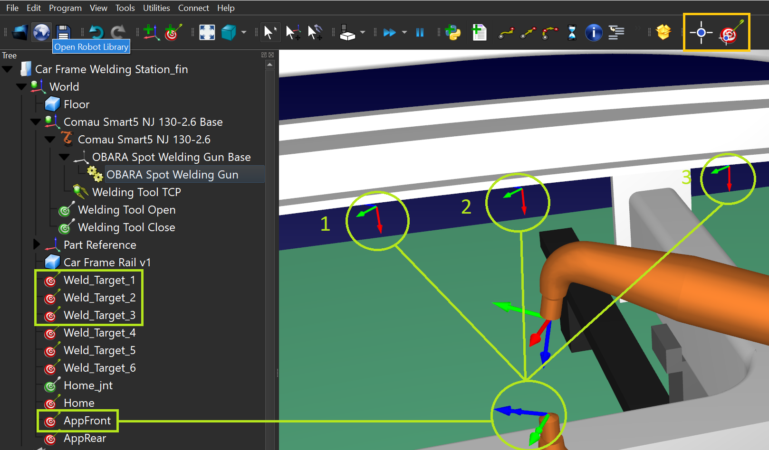Click the Undo arrow in toolbar
The height and width of the screenshot is (450, 769).
tap(96, 32)
